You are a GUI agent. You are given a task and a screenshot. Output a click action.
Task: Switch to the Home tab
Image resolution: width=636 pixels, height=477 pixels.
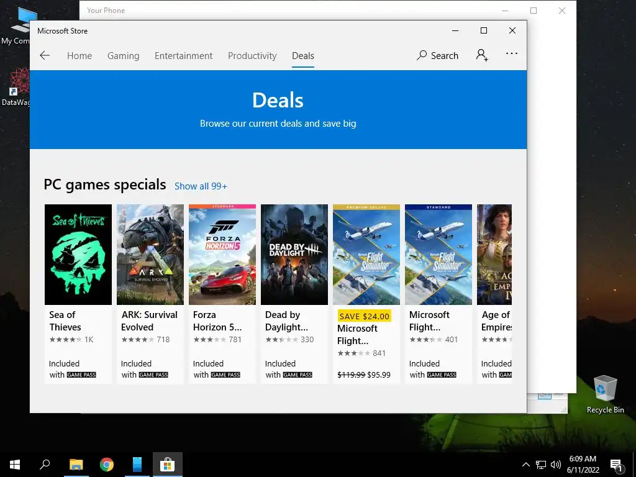click(x=79, y=55)
